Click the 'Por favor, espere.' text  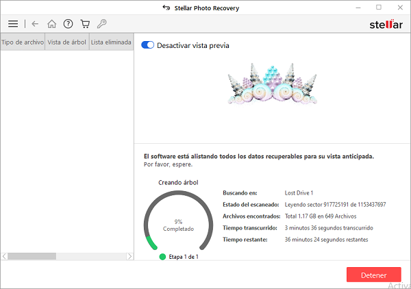(168, 164)
